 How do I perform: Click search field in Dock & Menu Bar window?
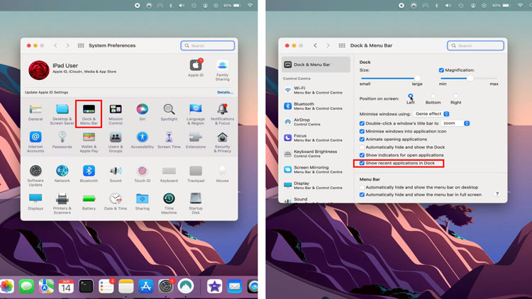pyautogui.click(x=475, y=45)
